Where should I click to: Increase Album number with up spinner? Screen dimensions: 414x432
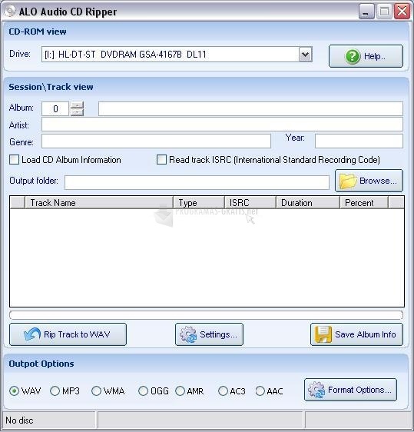click(x=77, y=105)
